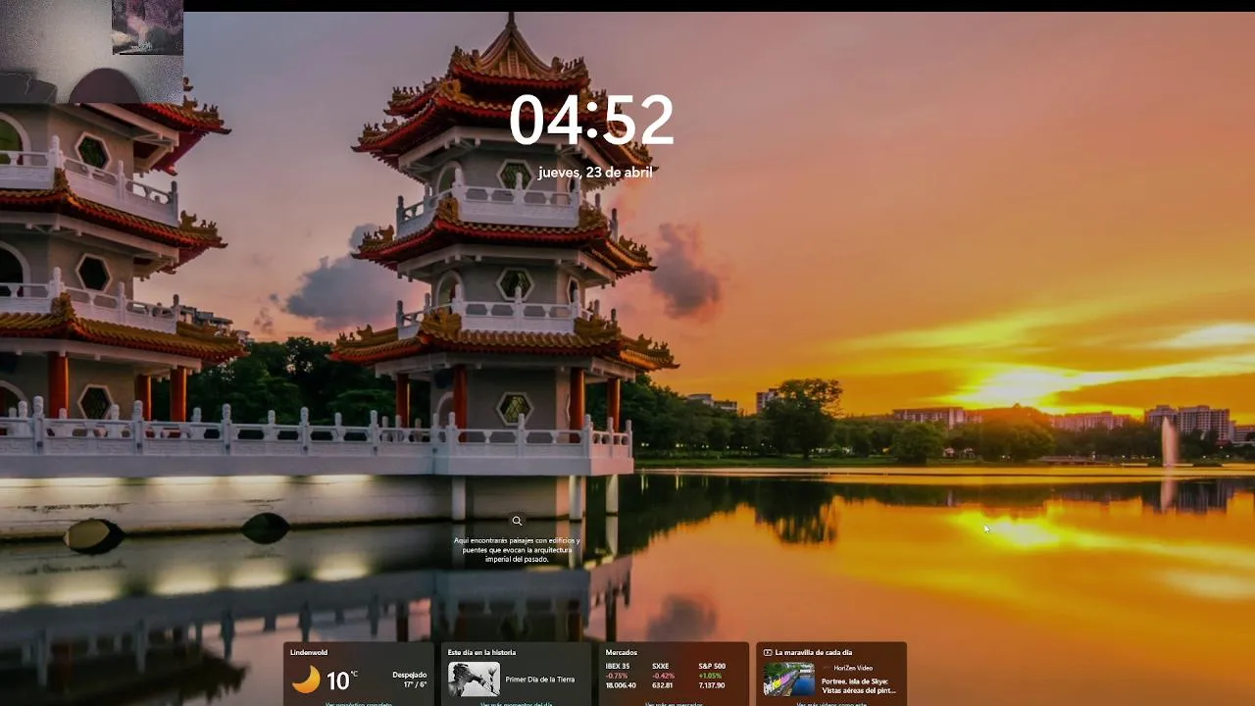Image resolution: width=1255 pixels, height=706 pixels.
Task: Click the date jueves, 23 de abril
Action: (595, 173)
